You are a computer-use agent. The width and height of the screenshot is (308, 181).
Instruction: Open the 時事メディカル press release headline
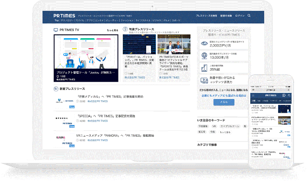point(111,97)
